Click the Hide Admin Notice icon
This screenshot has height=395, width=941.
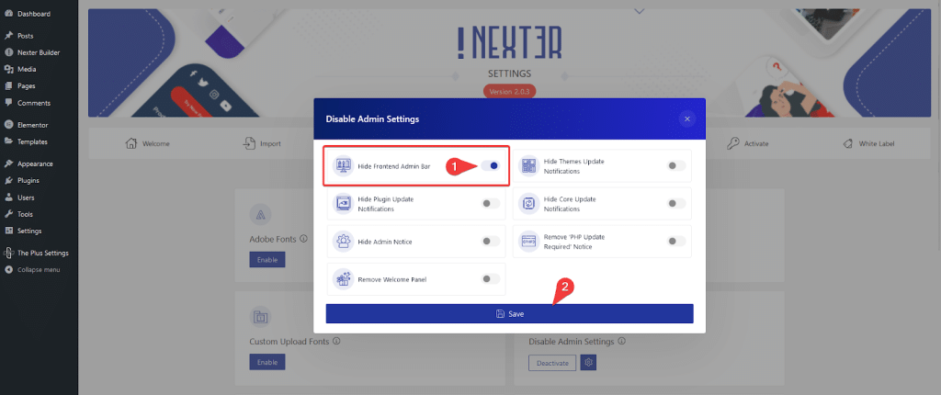tap(344, 242)
